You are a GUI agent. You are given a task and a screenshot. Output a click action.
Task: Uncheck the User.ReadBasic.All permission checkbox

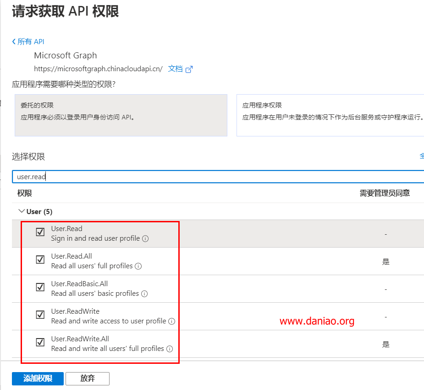(x=40, y=287)
